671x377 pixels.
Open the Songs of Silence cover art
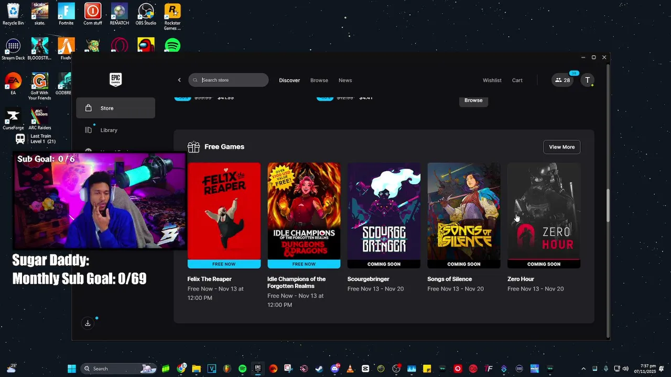[x=464, y=215]
